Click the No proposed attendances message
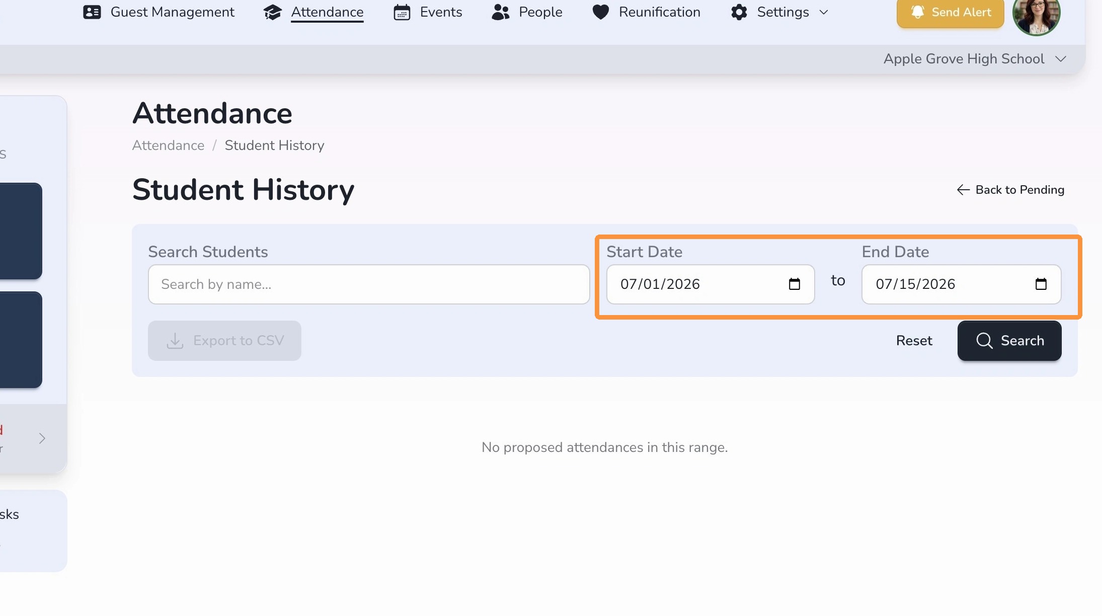Image resolution: width=1102 pixels, height=616 pixels. pos(604,447)
